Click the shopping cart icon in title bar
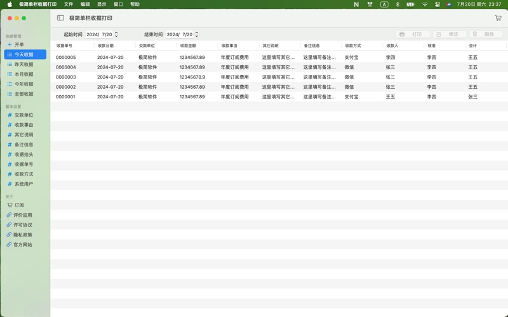Viewport: 508px width, 317px height. pos(498,18)
